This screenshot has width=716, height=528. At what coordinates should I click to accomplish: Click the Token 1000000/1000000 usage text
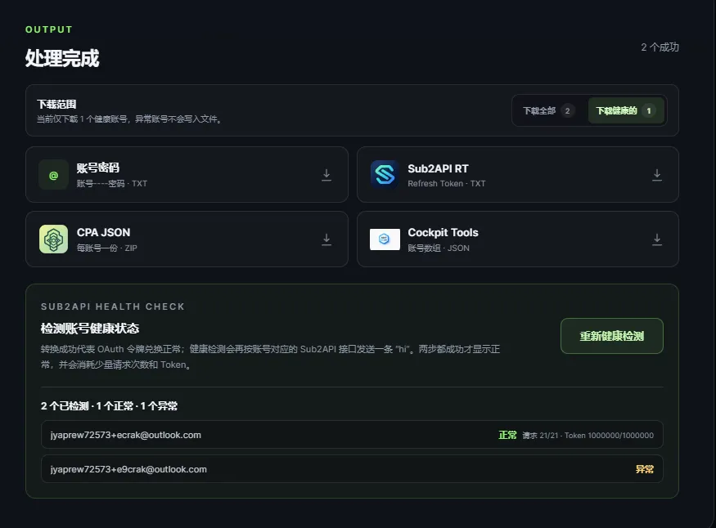coord(609,436)
